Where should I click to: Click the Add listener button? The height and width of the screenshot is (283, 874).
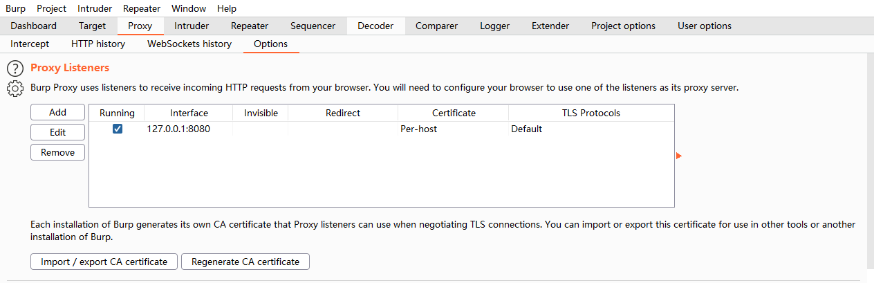point(57,112)
